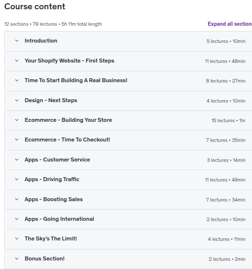
Task: Expand chevron beside Your Shopify Website - First Steps
Action: click(17, 61)
